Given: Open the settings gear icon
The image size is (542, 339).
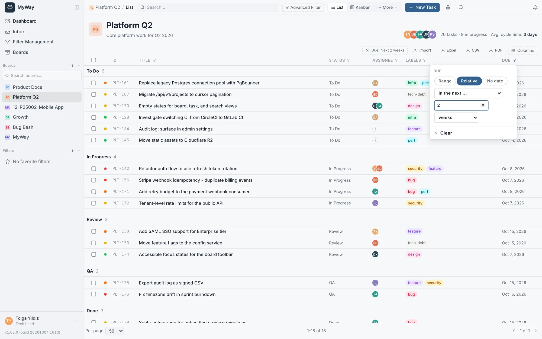Looking at the screenshot, I should pos(448,7).
